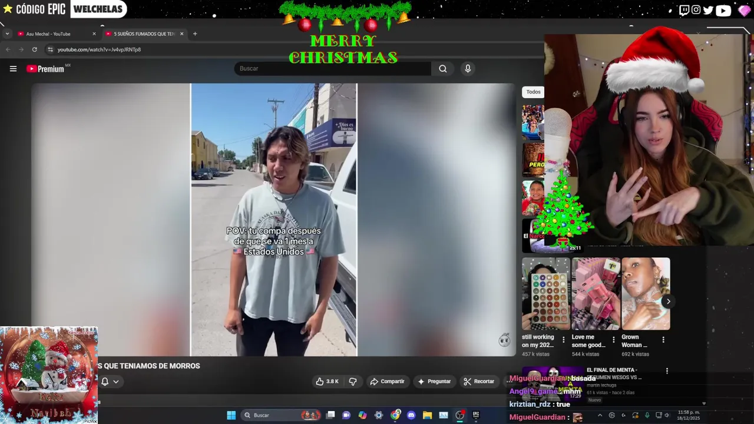
Task: Select the 'Todos' filter chip
Action: pos(533,92)
